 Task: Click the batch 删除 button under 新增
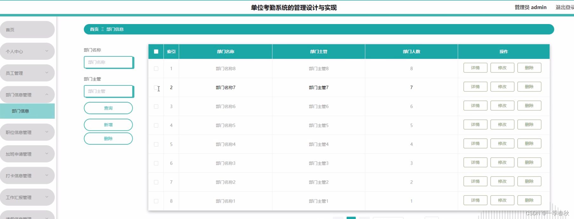[x=108, y=139]
